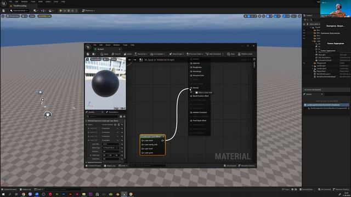
Task: Click the World Position Offset input pin
Action: 191,96
